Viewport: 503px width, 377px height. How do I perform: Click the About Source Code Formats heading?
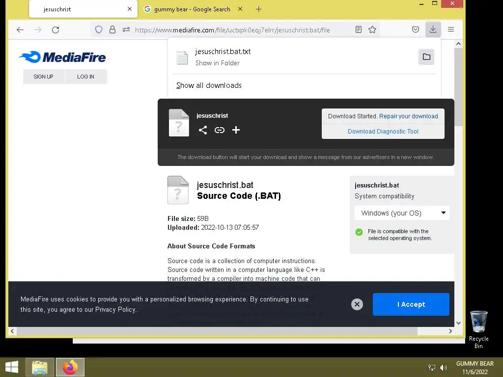(x=211, y=246)
